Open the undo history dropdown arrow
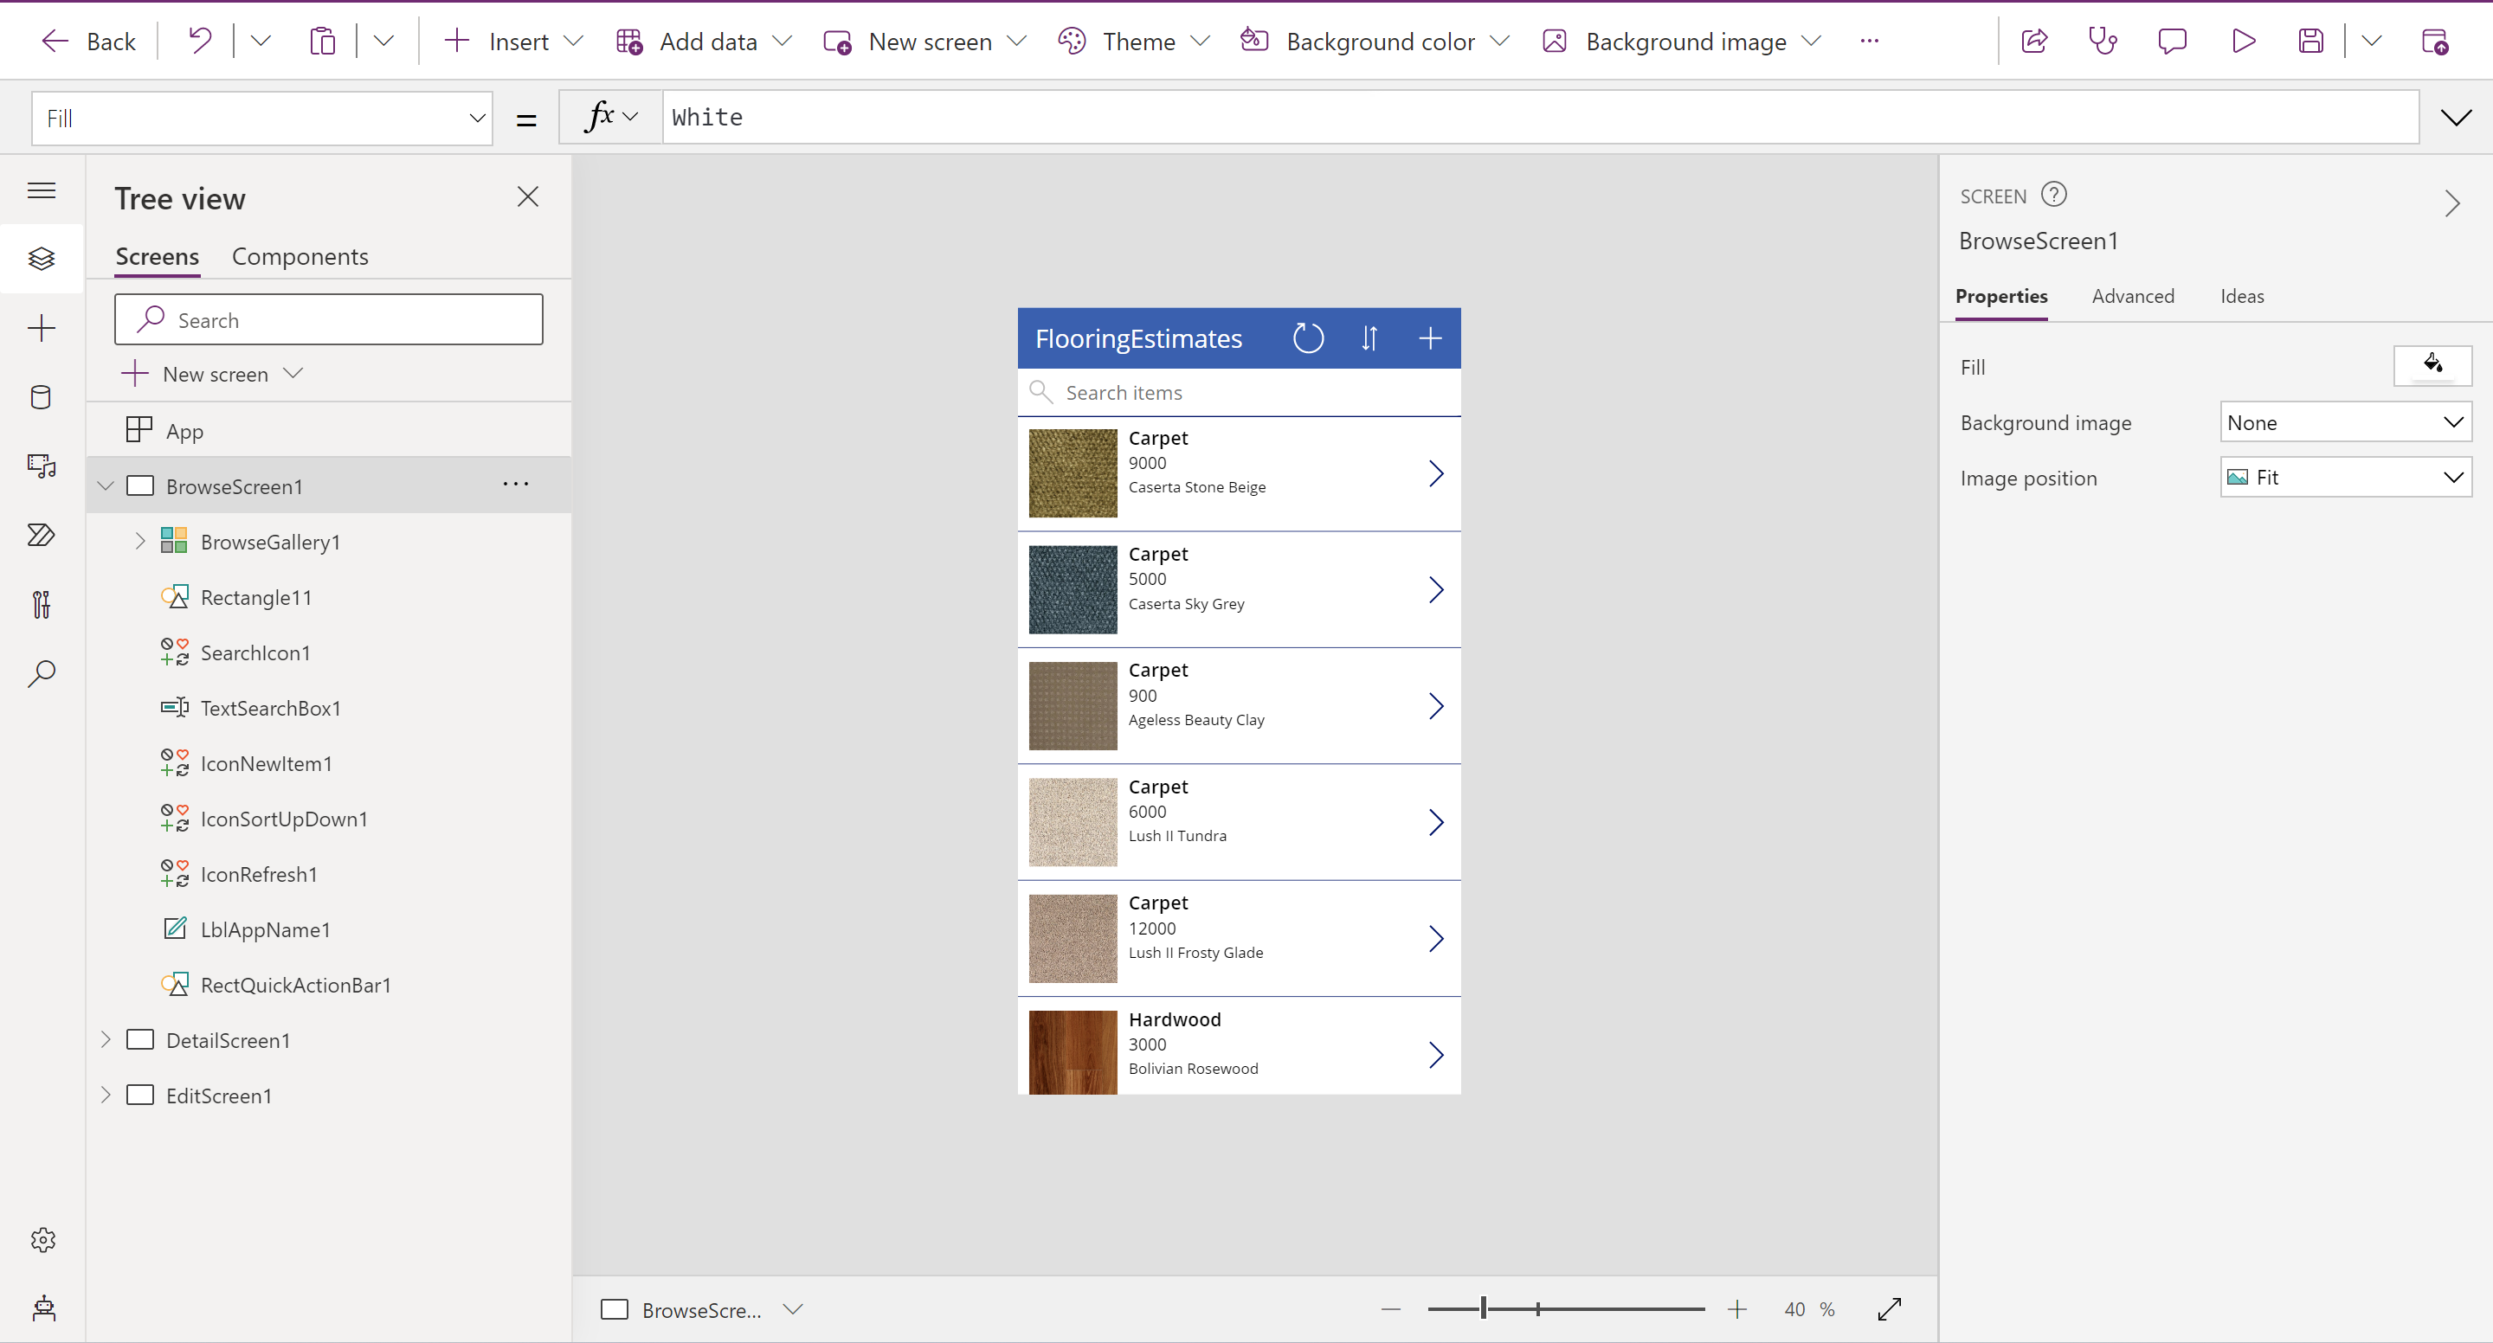2493x1343 pixels. (261, 41)
